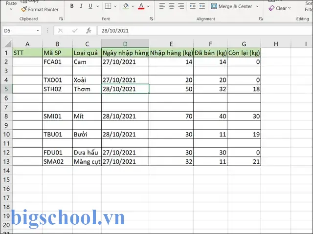
Task: Cancel formula entry X icon
Action: [x=60, y=31]
